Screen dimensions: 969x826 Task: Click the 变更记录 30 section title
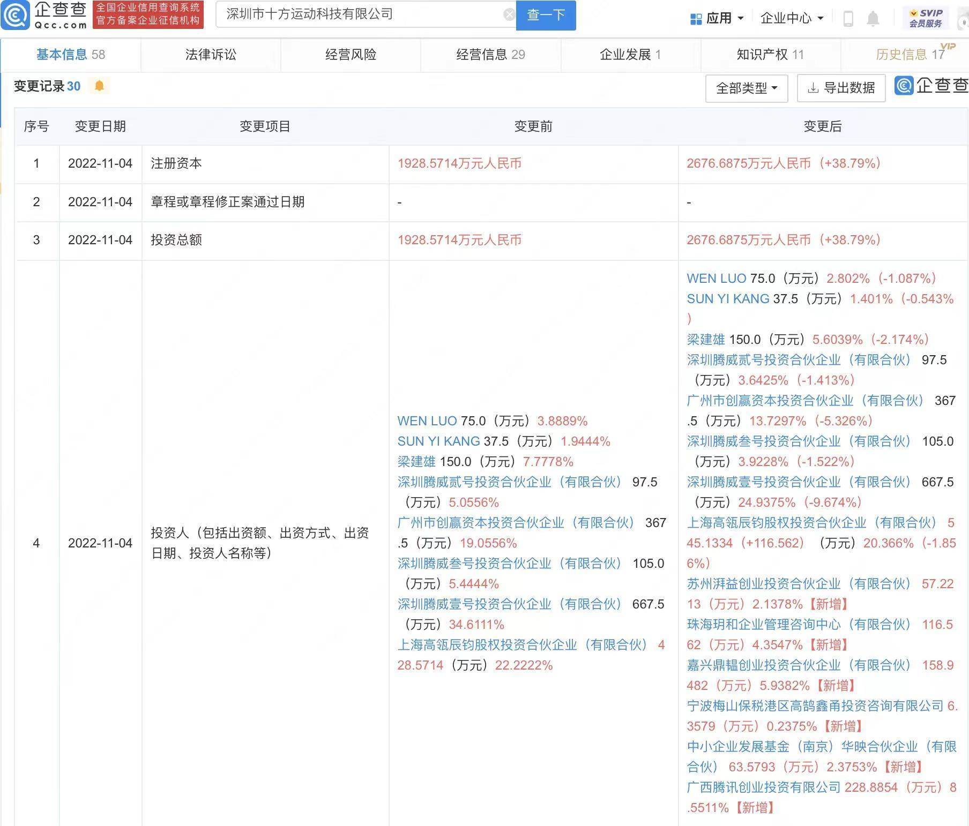(47, 86)
